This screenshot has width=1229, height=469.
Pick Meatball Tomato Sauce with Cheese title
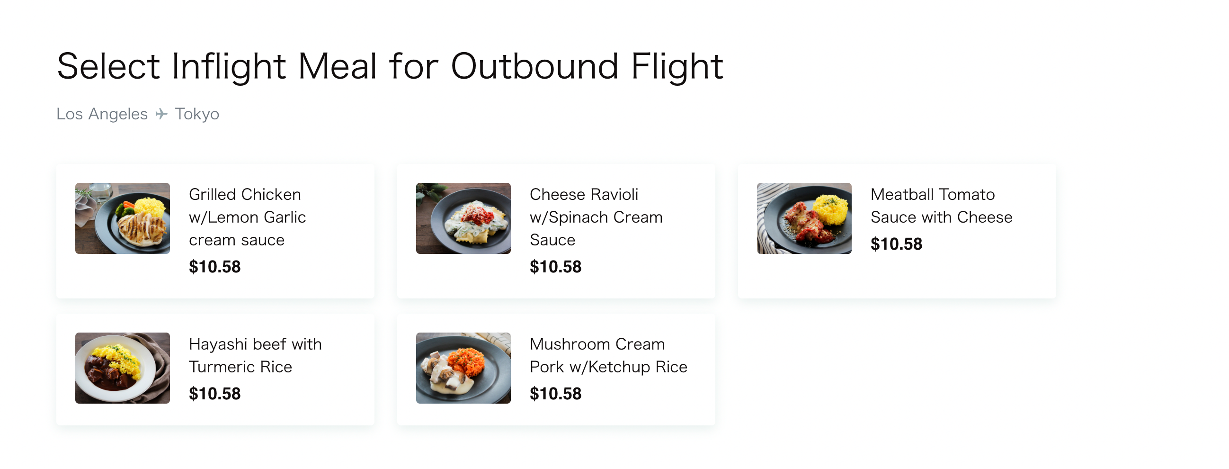[x=941, y=206]
